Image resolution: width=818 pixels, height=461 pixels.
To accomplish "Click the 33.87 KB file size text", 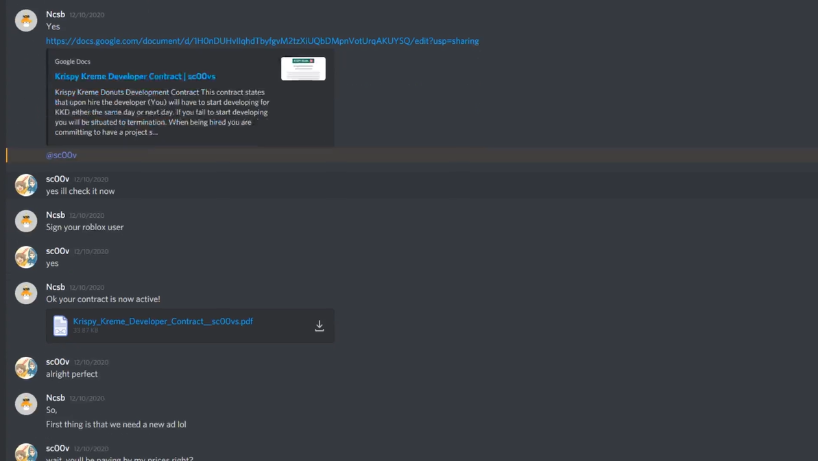I will [x=86, y=331].
